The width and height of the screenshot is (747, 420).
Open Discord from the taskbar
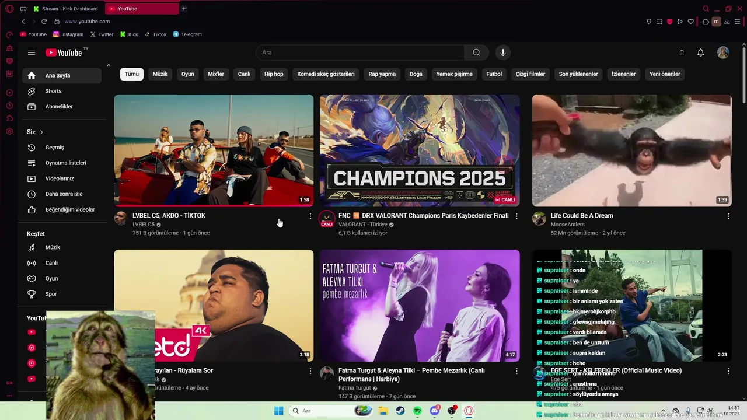tap(434, 411)
